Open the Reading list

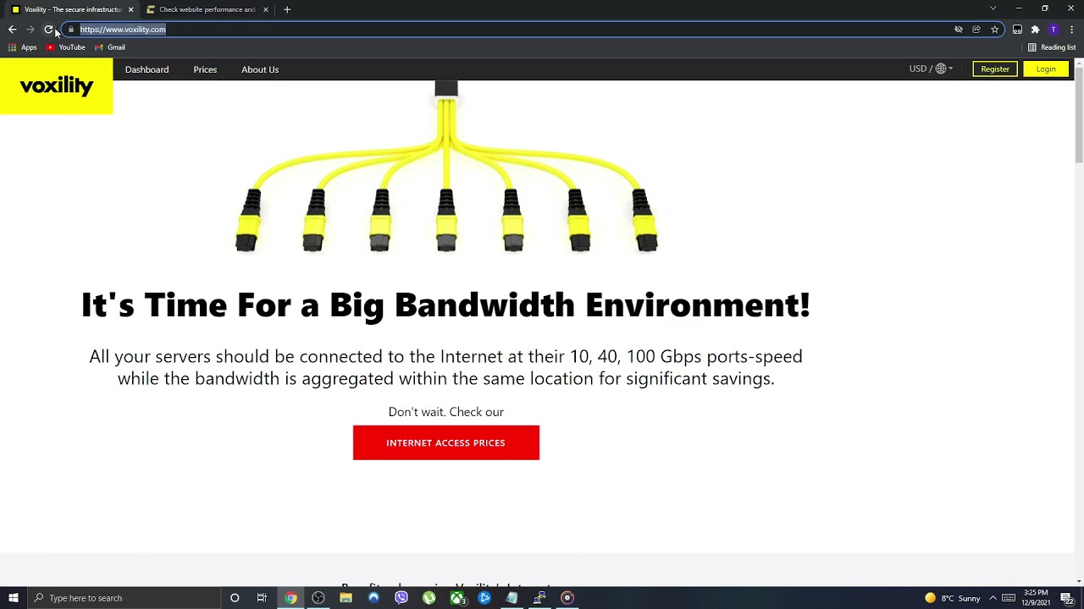point(1052,47)
